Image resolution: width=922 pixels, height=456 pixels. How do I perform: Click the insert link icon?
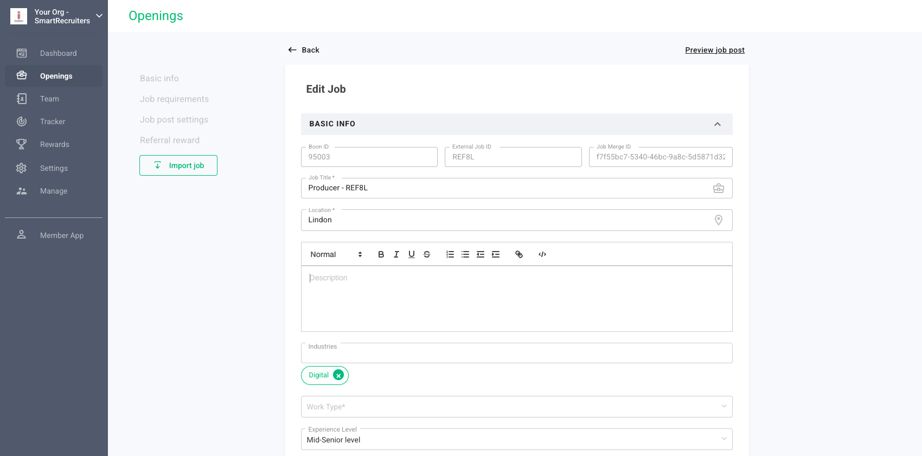(519, 254)
